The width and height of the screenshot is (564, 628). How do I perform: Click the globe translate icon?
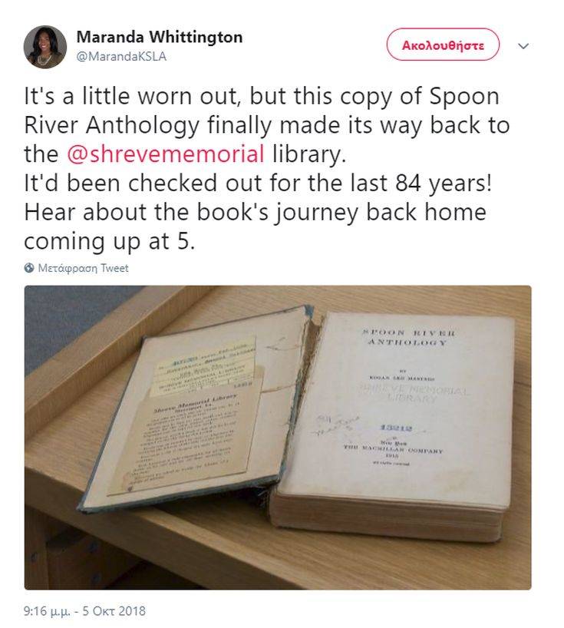29,268
